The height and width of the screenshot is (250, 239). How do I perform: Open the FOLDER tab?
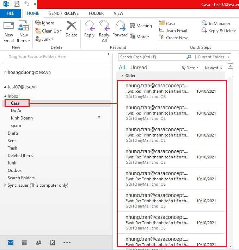click(x=96, y=13)
